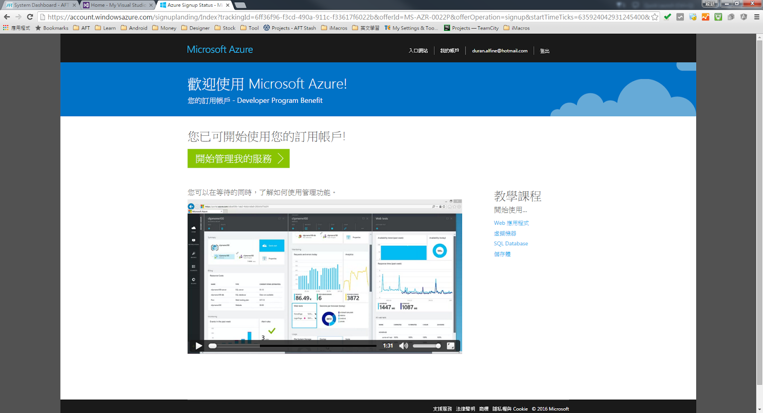Click the address bar URL
This screenshot has height=413, width=763.
tap(348, 17)
